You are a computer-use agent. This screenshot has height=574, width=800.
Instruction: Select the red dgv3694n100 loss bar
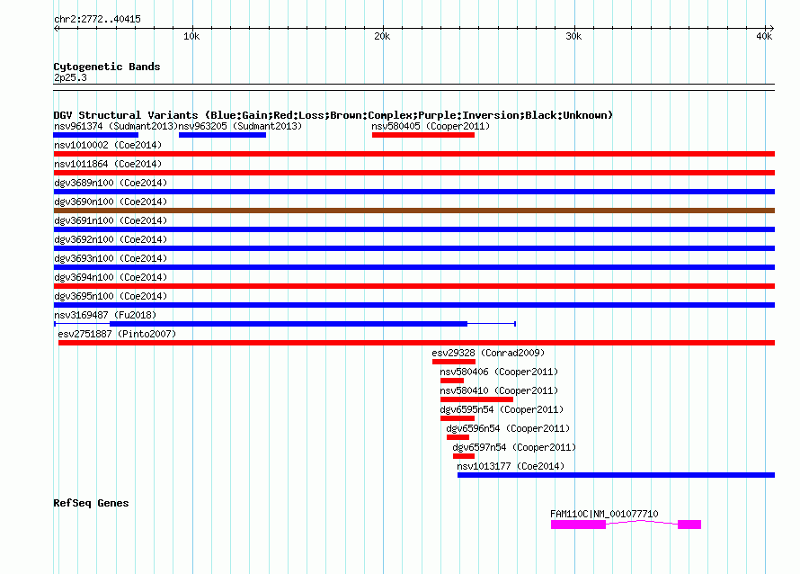[414, 286]
